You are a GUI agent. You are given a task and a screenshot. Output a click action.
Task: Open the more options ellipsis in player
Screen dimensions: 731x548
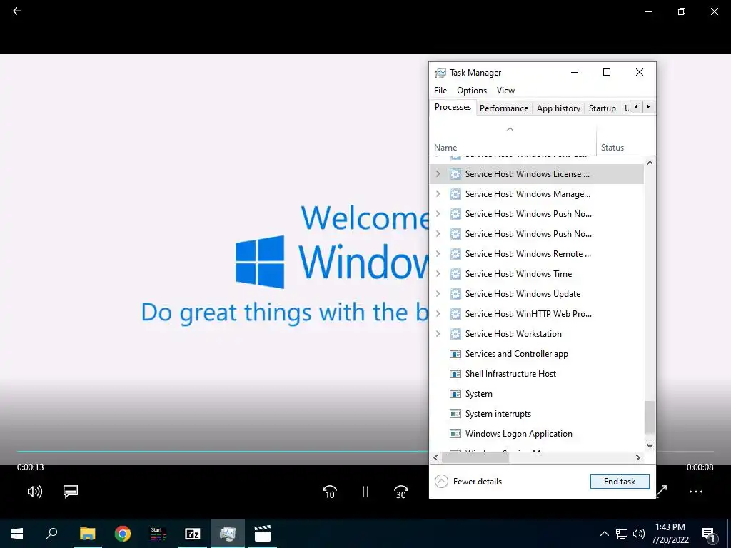[x=695, y=492]
